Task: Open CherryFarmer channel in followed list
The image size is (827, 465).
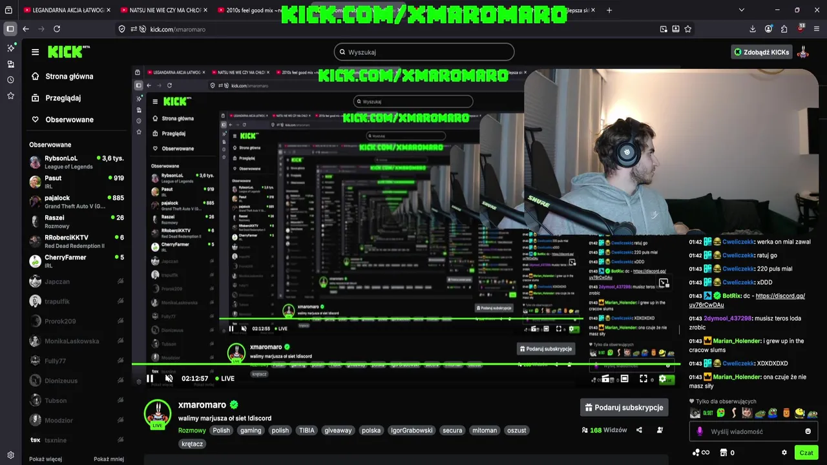Action: (76, 261)
